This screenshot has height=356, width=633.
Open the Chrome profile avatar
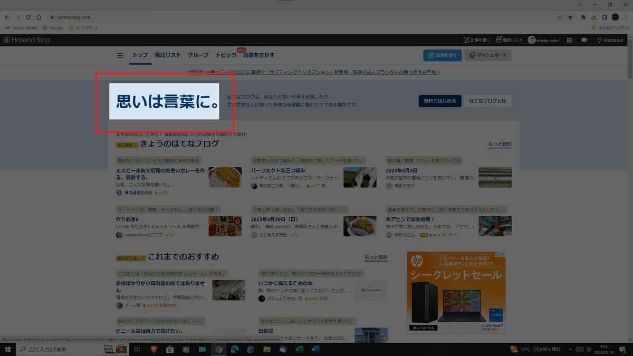coord(615,17)
